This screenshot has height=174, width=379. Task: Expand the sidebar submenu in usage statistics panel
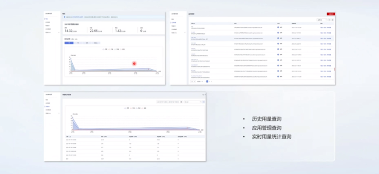(59, 113)
